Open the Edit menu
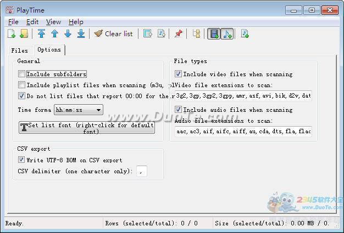Image resolution: width=344 pixels, height=233 pixels. 32,22
